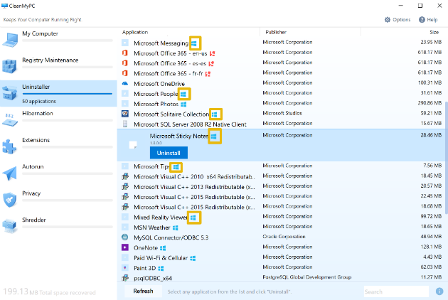
Task: Select the Uninstaller section
Action: tap(58, 93)
